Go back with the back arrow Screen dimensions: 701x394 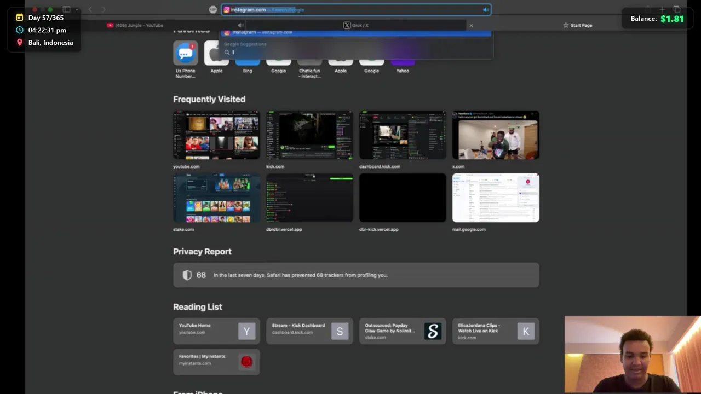coord(90,9)
